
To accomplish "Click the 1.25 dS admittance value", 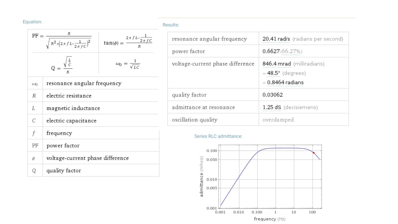I will coord(271,107).
